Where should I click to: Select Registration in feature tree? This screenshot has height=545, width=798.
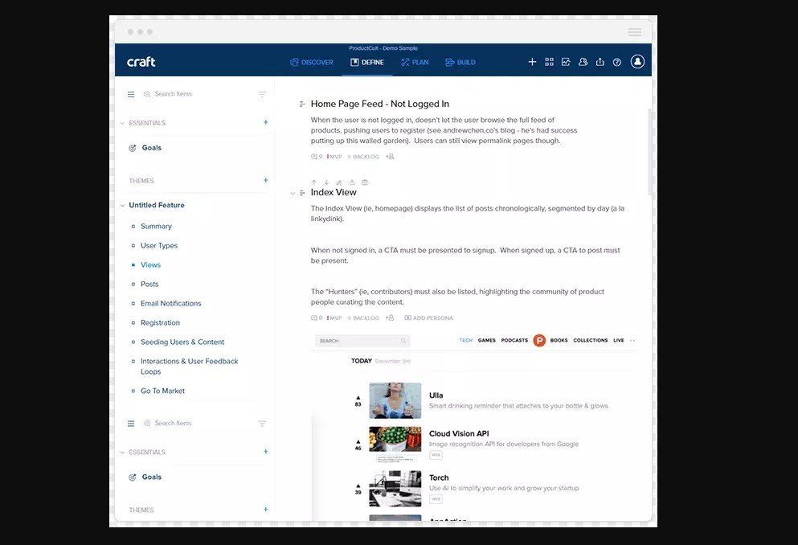pos(160,323)
